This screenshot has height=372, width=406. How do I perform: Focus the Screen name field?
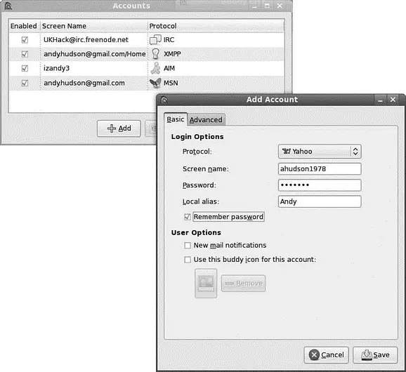coord(320,169)
